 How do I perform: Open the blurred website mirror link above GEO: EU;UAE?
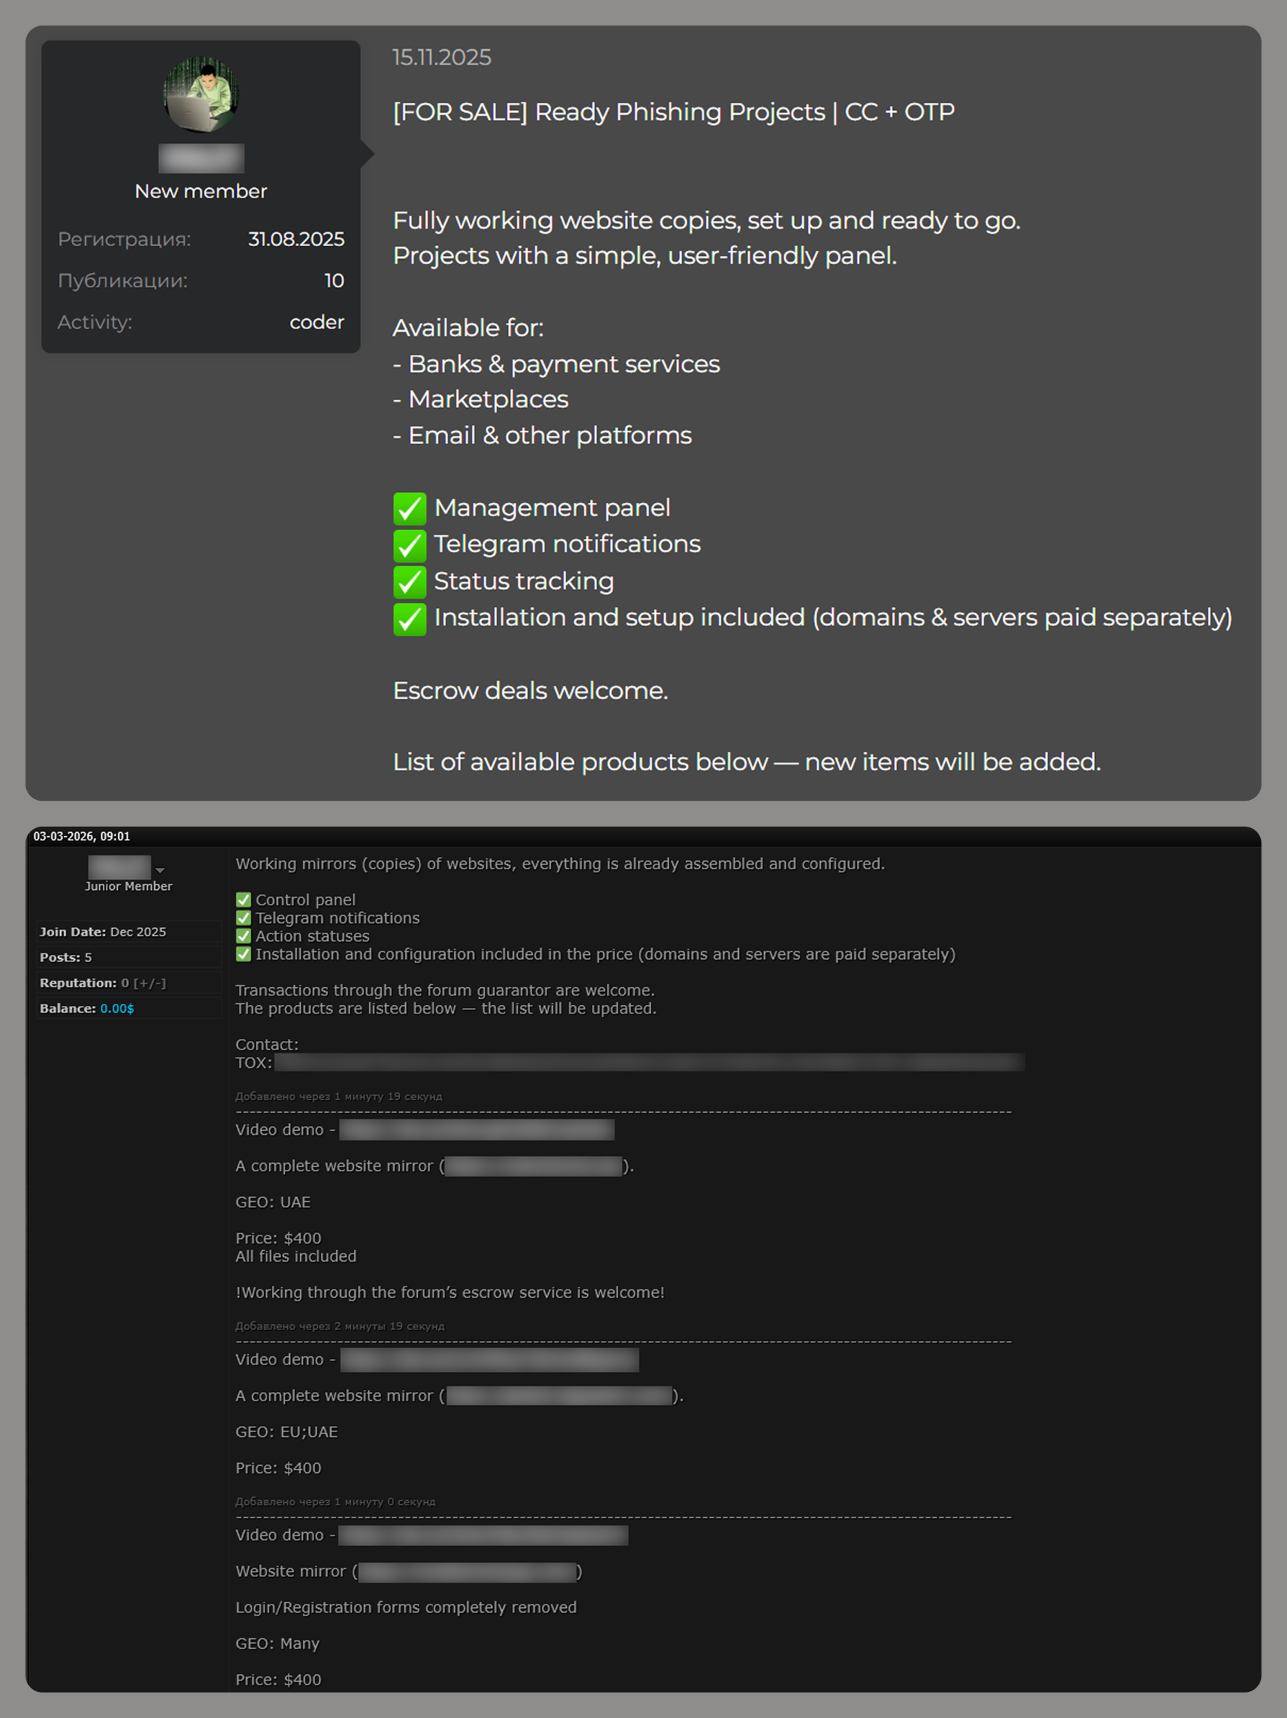point(559,1396)
